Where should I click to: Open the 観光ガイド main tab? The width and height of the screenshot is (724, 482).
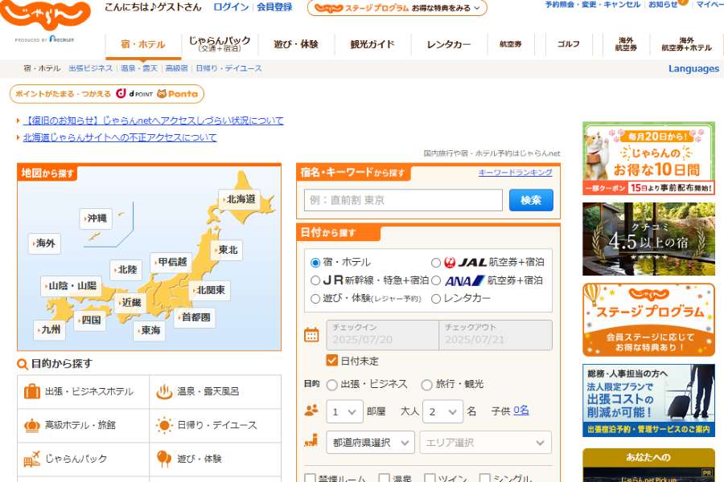372,44
